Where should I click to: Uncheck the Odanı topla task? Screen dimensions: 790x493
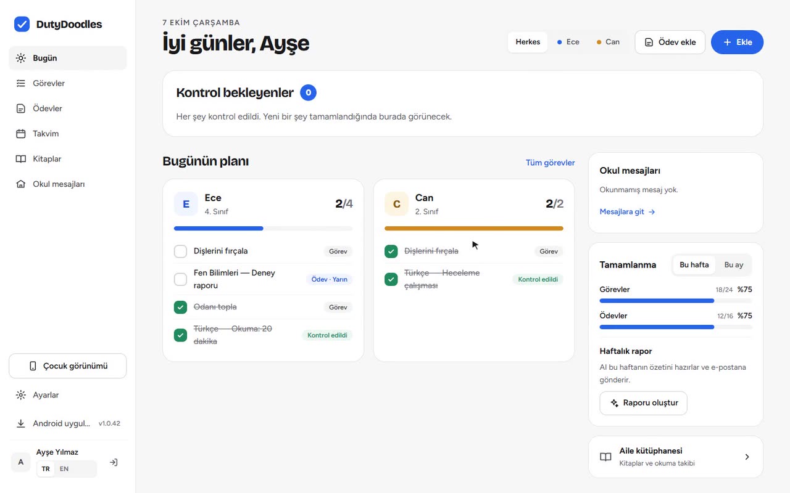click(180, 307)
